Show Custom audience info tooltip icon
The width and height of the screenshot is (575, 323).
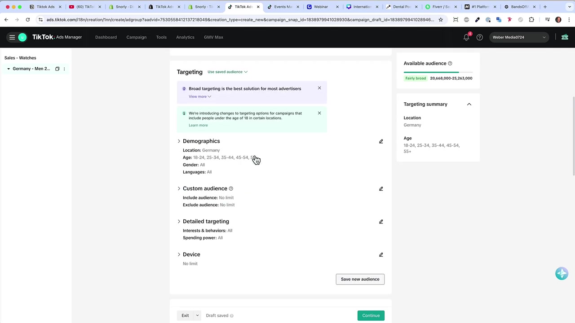pos(231,189)
